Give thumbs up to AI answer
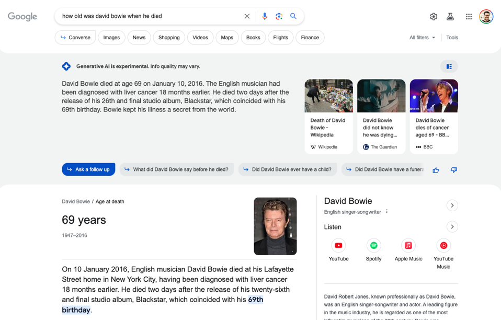 coord(436,170)
